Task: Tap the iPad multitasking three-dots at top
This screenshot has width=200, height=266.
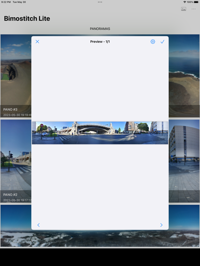Action: pyautogui.click(x=100, y=2)
